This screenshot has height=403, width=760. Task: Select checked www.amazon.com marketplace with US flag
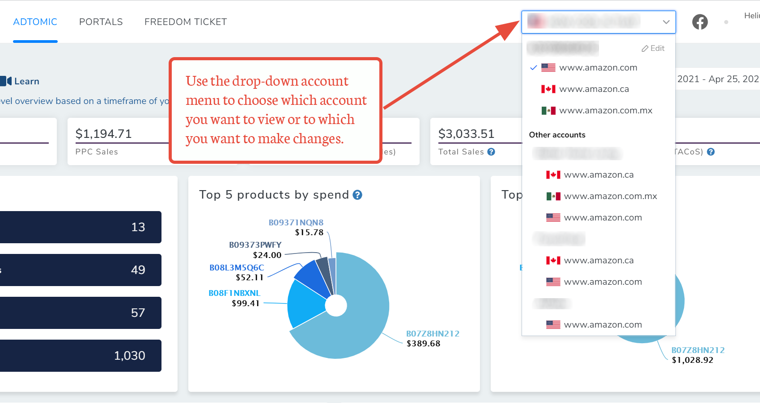[598, 68]
